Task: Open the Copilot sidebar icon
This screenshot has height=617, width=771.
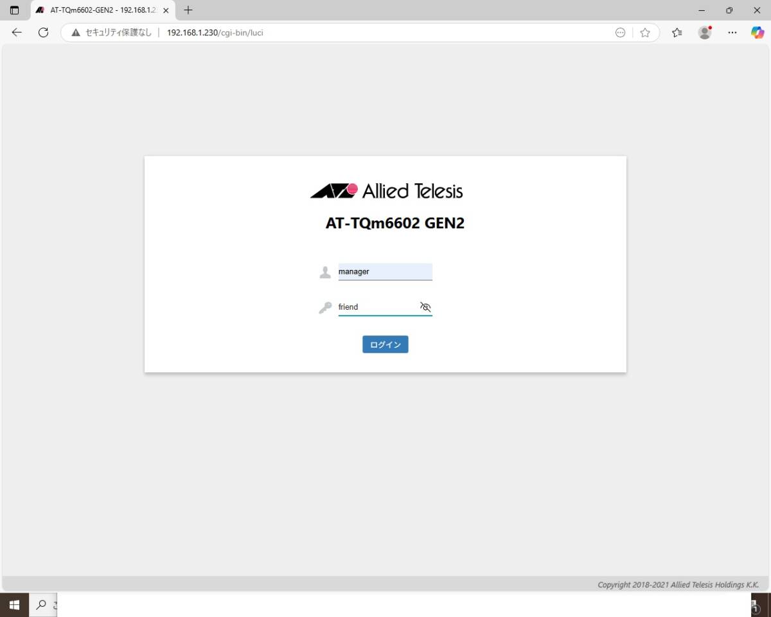Action: coord(758,33)
